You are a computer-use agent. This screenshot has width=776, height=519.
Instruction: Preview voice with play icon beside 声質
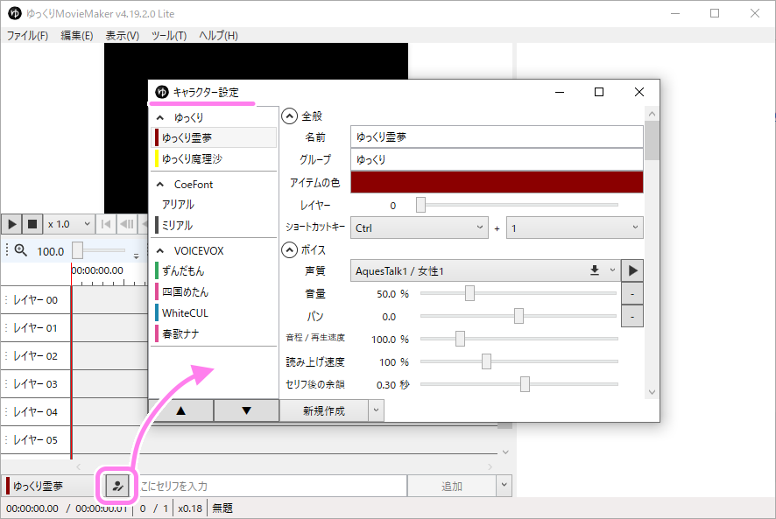click(632, 270)
